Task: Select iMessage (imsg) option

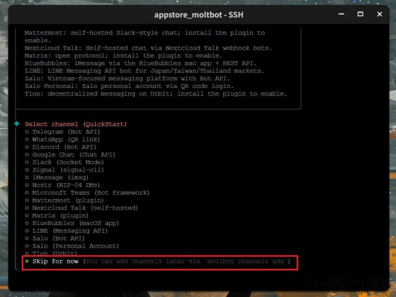Action: pyautogui.click(x=57, y=178)
